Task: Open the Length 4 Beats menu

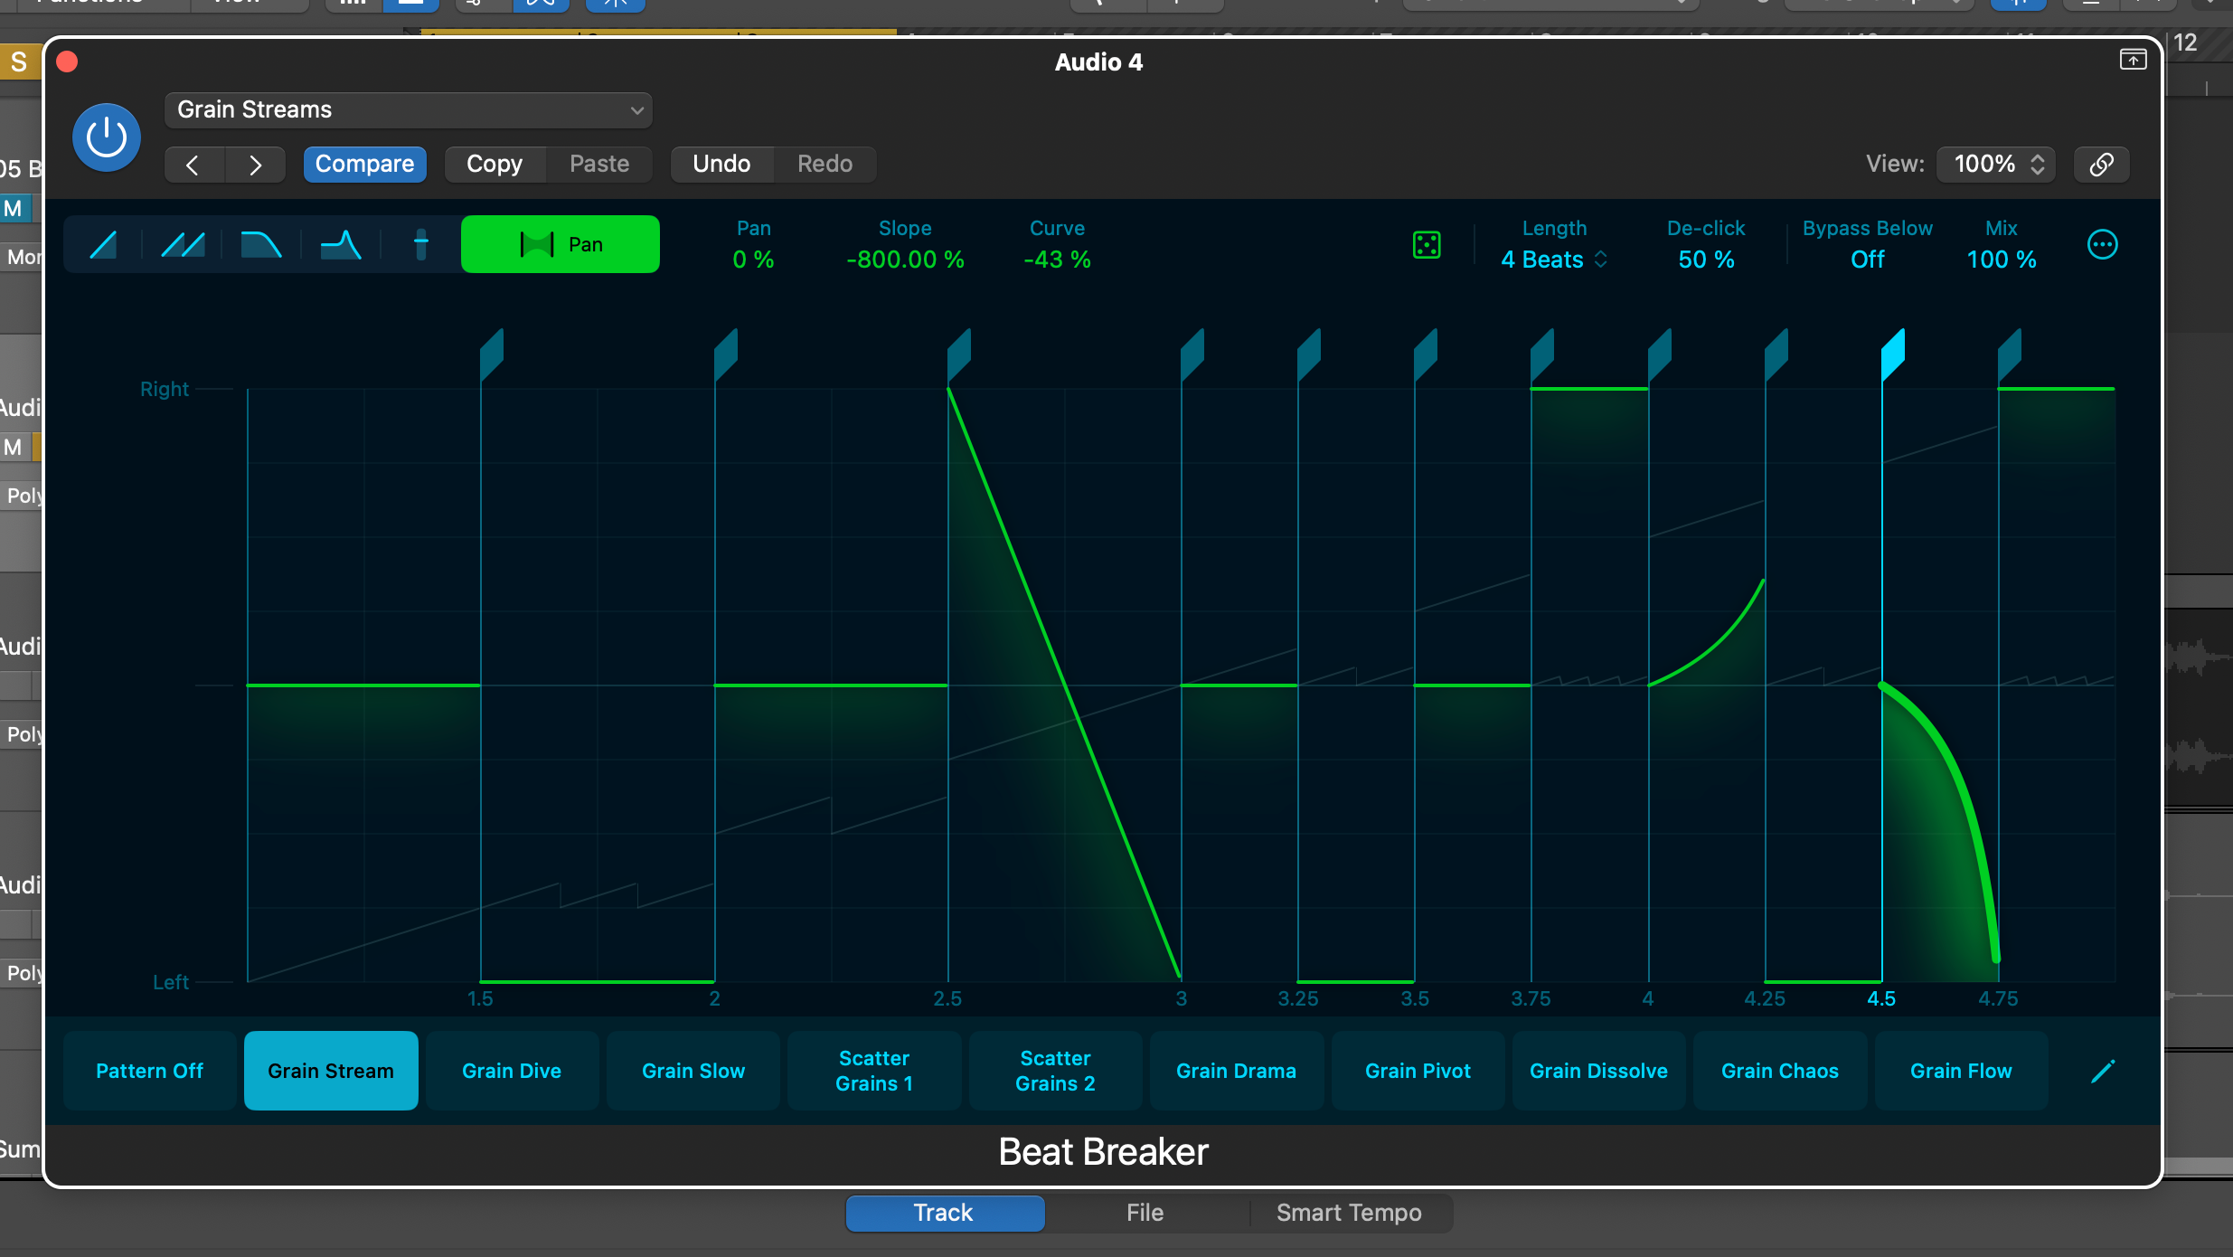Action: tap(1554, 260)
